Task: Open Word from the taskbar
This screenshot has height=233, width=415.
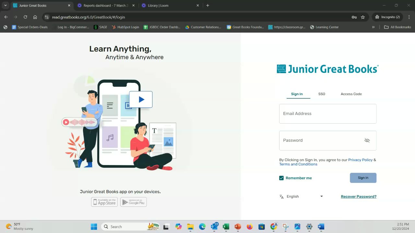Action: coord(321,227)
